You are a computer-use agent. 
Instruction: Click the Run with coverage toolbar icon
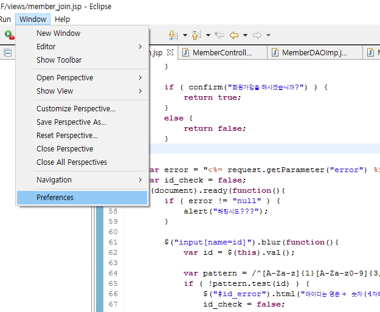tap(10, 35)
